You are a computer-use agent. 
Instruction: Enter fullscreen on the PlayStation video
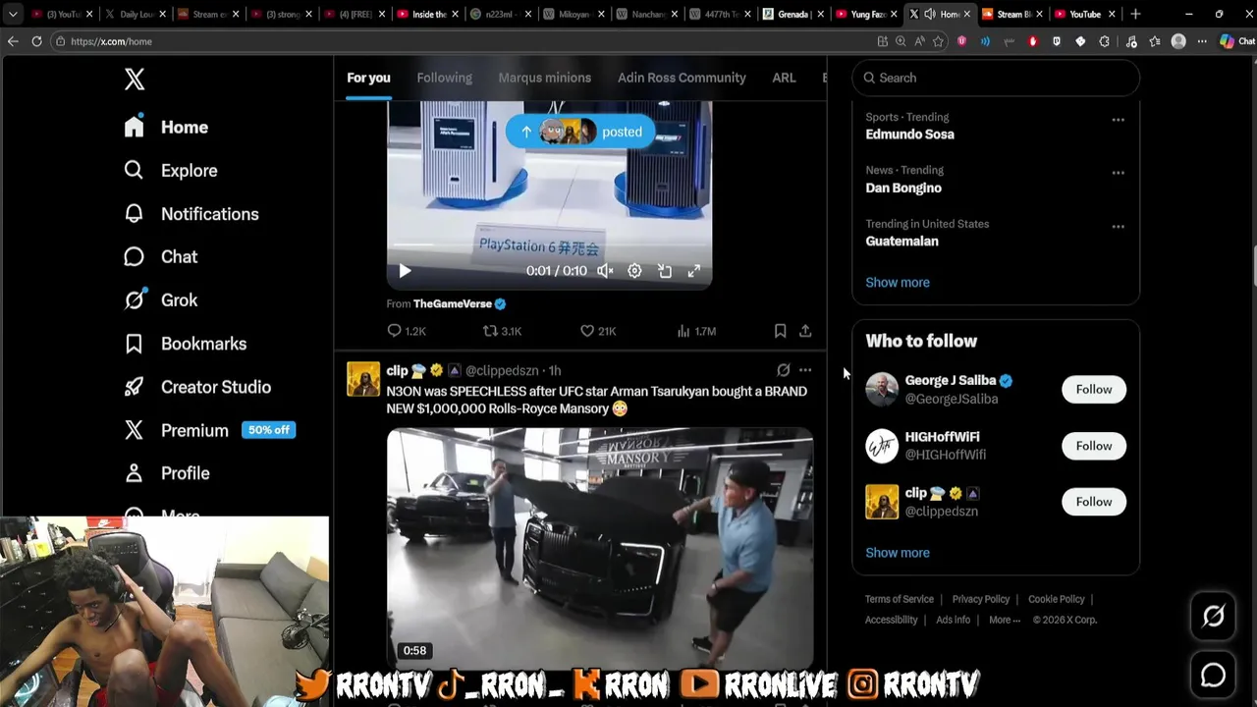coord(693,271)
